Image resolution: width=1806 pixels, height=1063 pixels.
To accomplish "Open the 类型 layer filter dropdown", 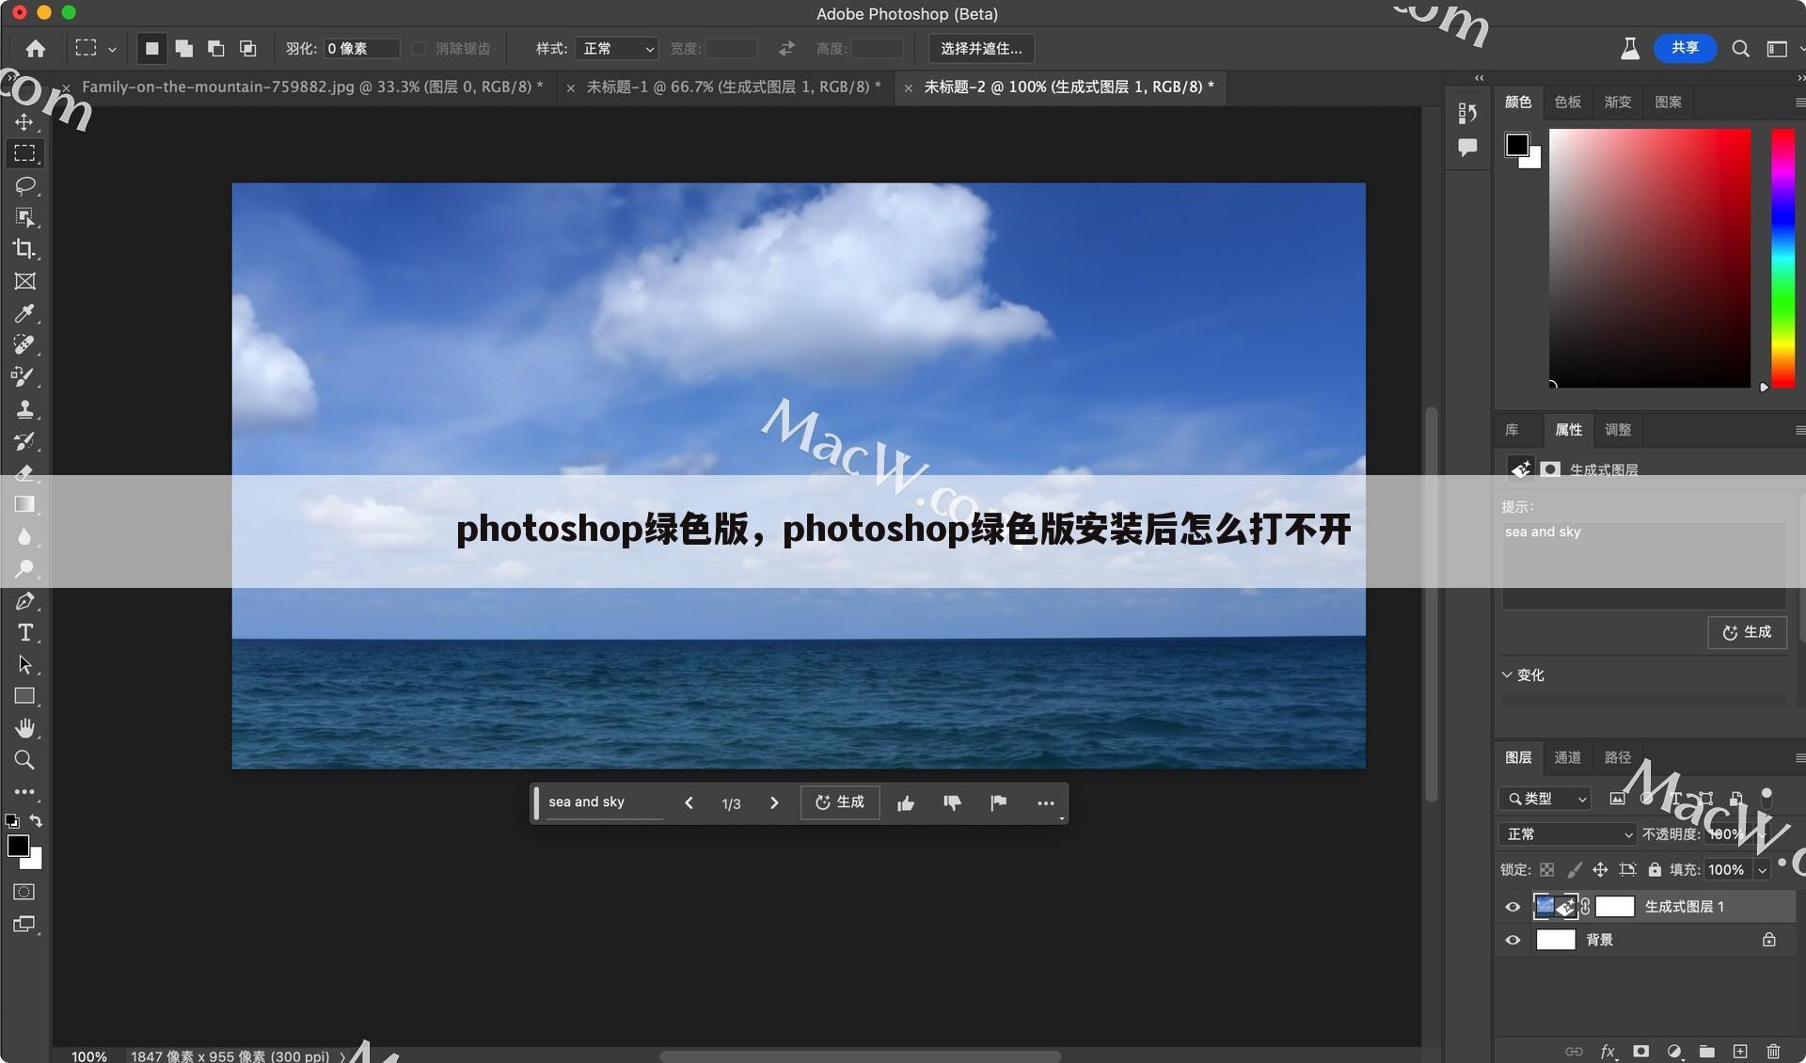I will [1545, 799].
